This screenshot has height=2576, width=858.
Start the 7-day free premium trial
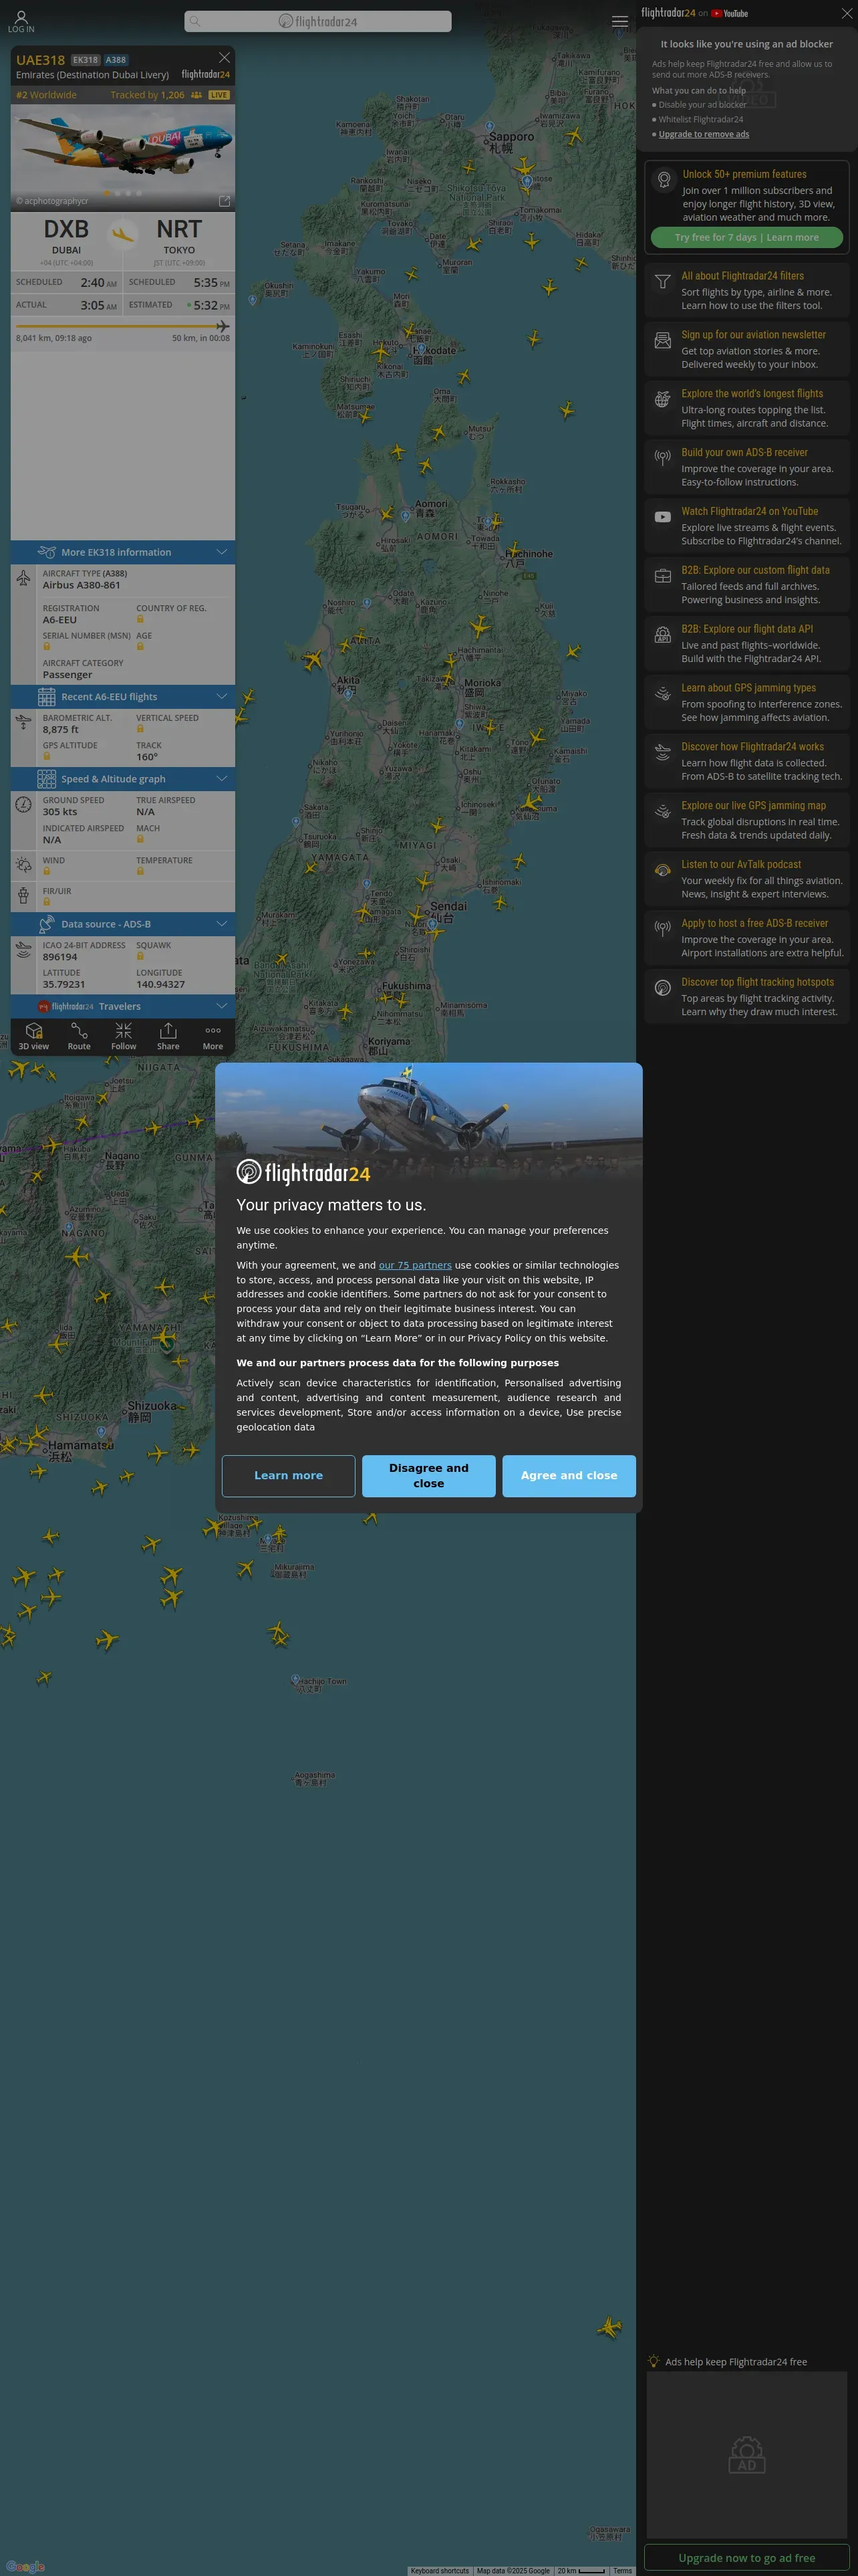coord(747,238)
